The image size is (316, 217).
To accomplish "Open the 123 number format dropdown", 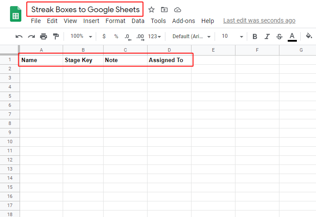I will (155, 36).
